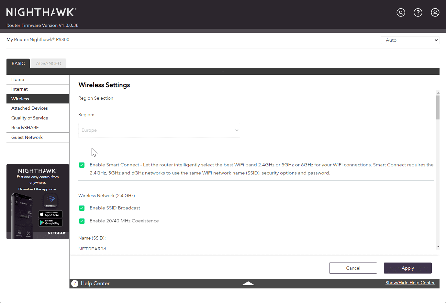The width and height of the screenshot is (446, 303).
Task: Click the Show/Hide Help Center link
Action: (410, 283)
